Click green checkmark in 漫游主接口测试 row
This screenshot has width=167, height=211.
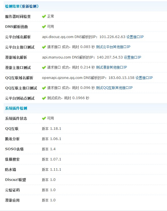tap(44, 68)
